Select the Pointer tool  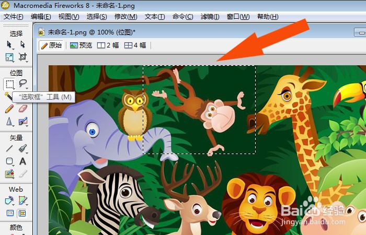tap(9, 44)
